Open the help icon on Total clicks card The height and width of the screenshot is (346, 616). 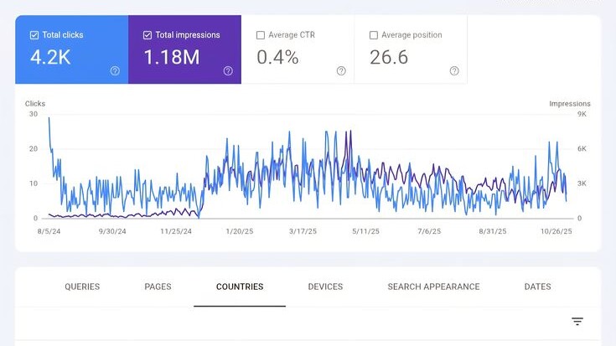(115, 70)
